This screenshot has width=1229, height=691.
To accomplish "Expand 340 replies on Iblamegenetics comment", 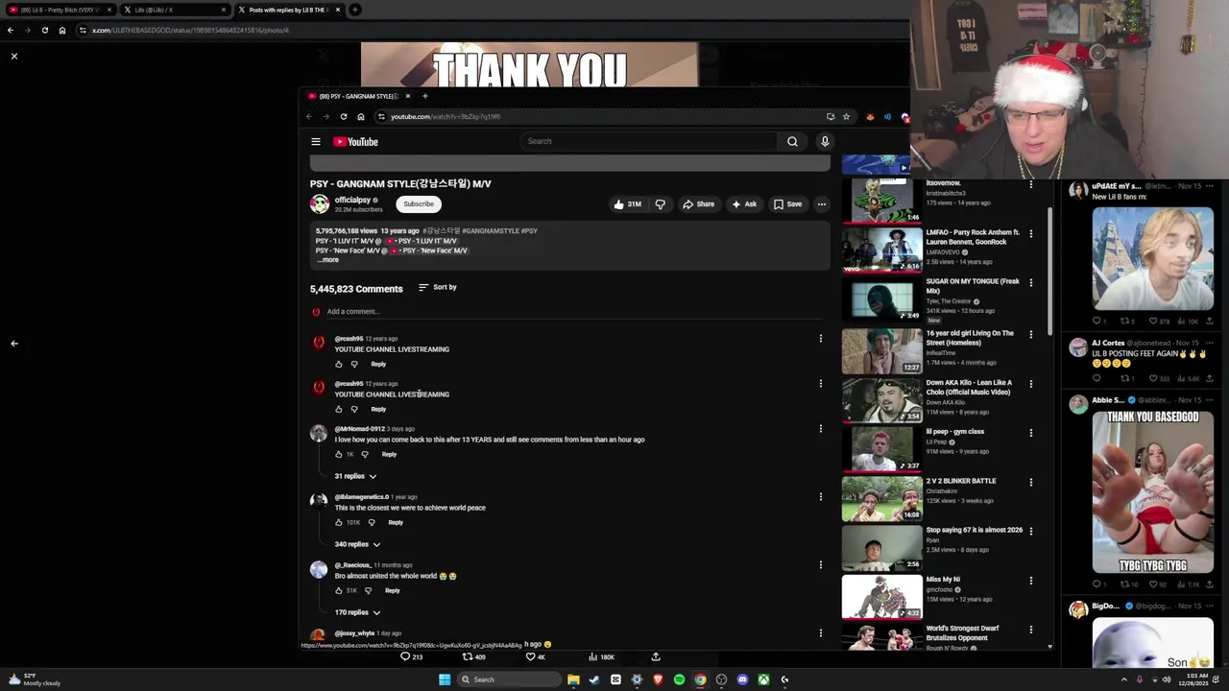I will point(357,544).
